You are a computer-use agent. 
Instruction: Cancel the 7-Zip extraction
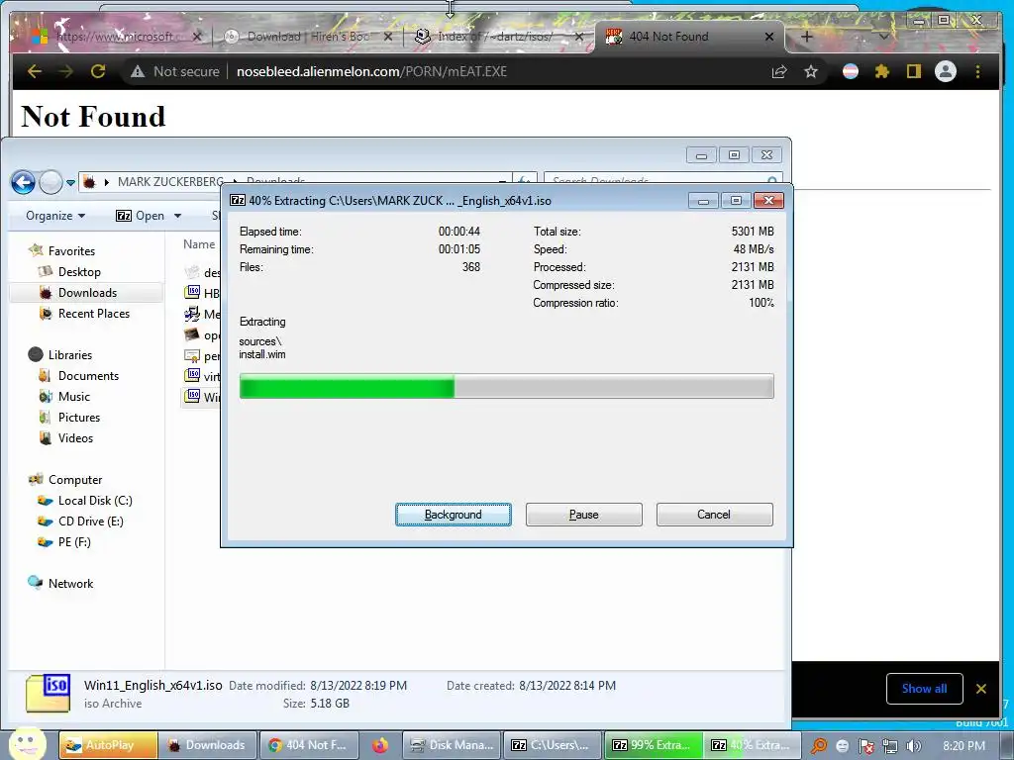click(x=715, y=515)
